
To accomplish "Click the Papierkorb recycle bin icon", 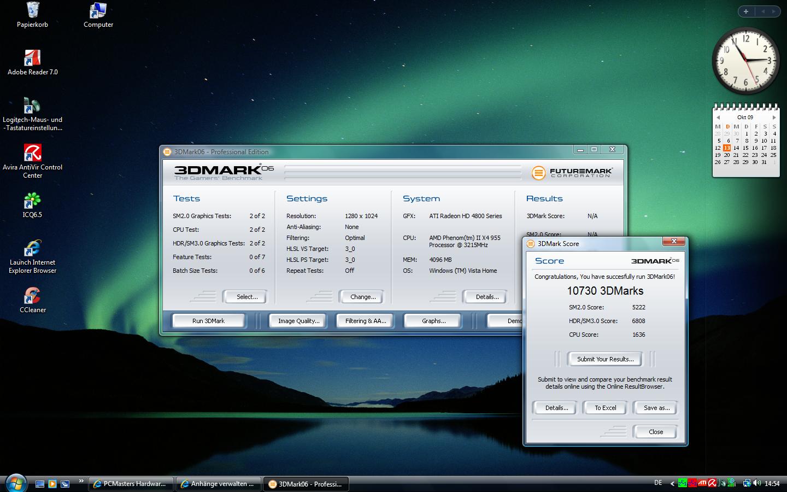I will tap(32, 11).
